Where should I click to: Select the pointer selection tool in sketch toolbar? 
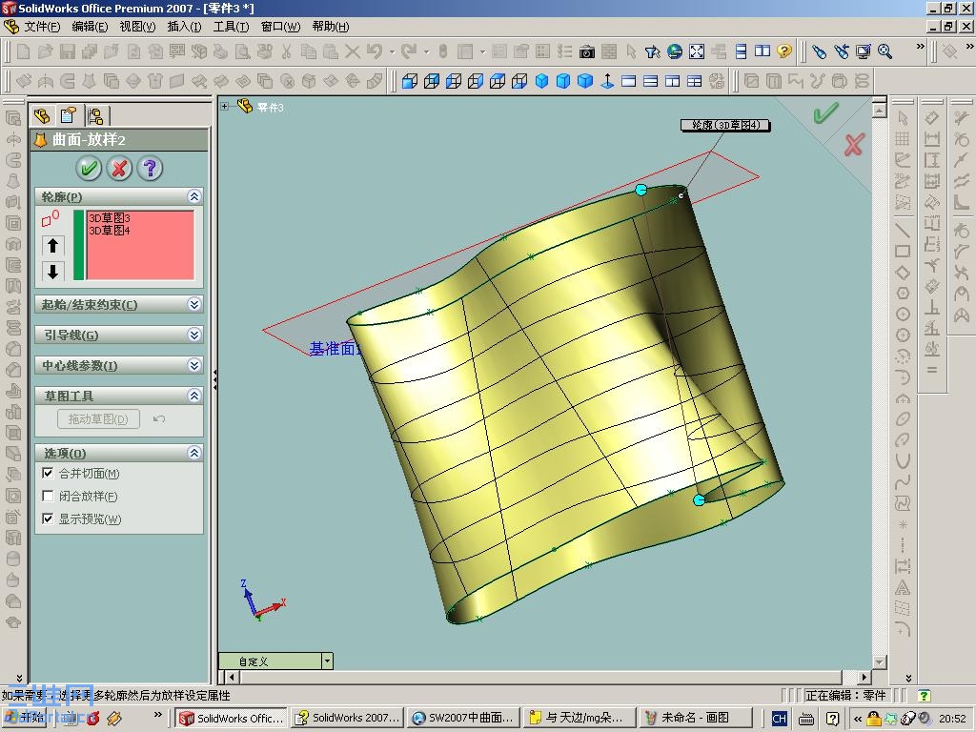pyautogui.click(x=903, y=117)
